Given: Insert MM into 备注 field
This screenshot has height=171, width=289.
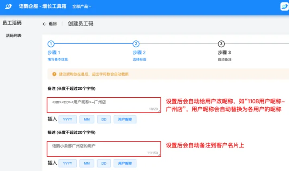Looking at the screenshot, I should pyautogui.click(x=86, y=119).
